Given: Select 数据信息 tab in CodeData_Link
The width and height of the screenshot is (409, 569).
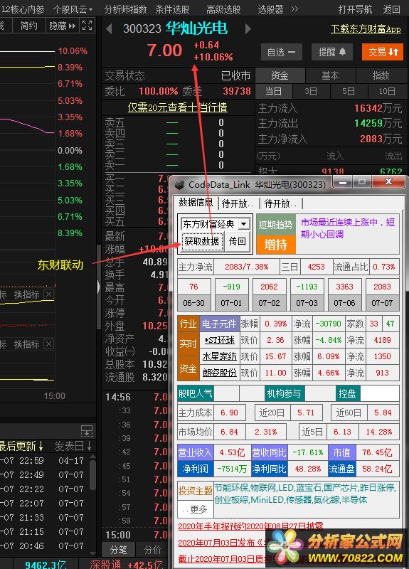Looking at the screenshot, I should tap(196, 202).
